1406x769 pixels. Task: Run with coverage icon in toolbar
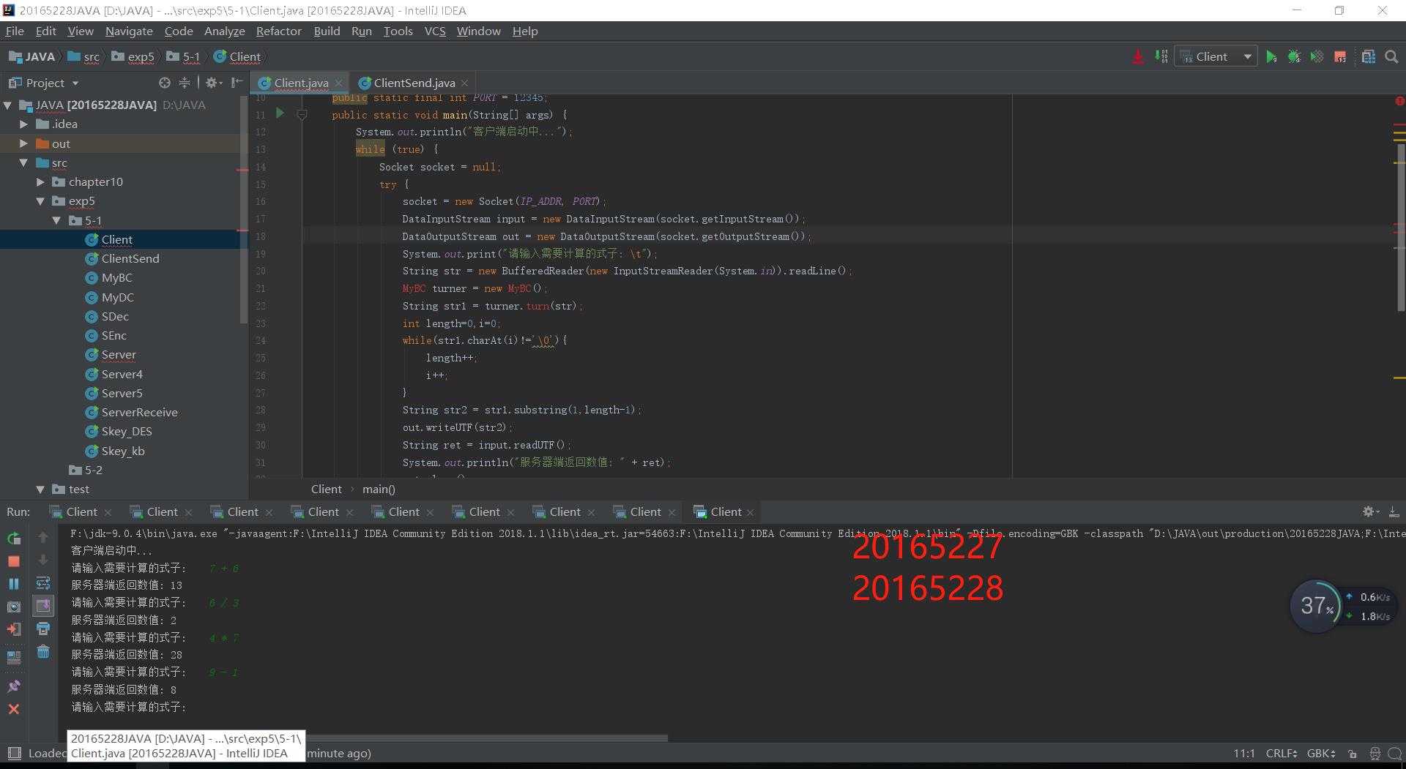coord(1317,57)
